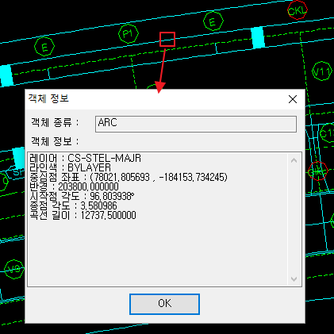Click the 곡선 길이 12737.500000 line
The image size is (334, 334).
[x=83, y=215]
